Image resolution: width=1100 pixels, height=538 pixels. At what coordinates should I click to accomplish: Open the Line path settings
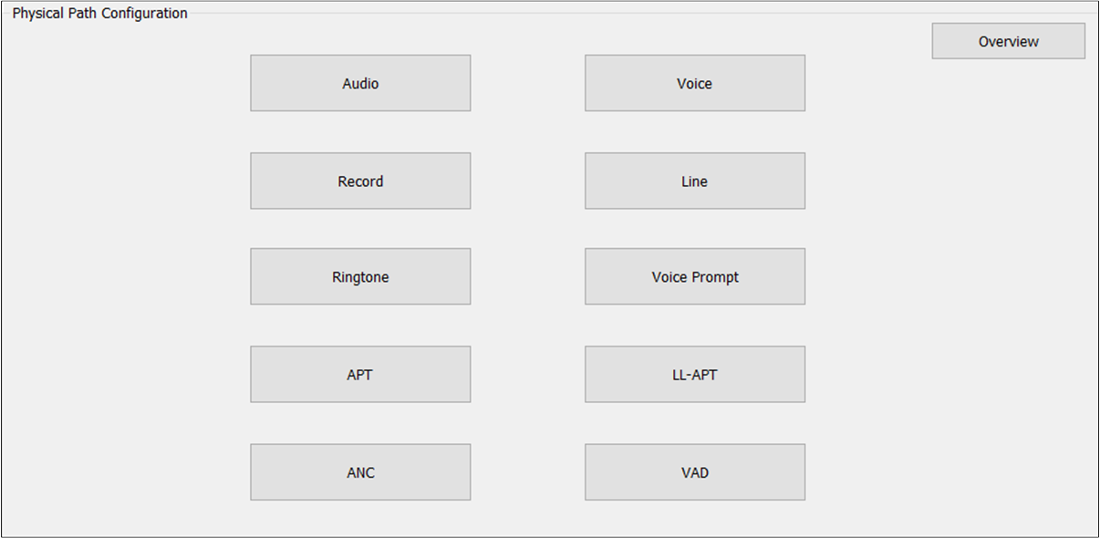[694, 181]
